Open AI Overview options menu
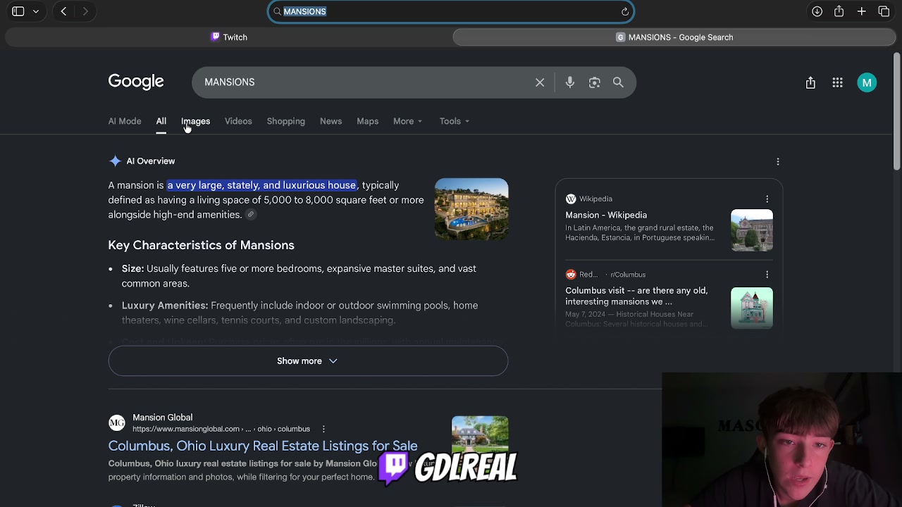 [x=778, y=161]
